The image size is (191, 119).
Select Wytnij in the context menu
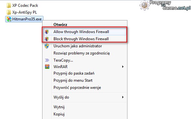tap(59, 107)
